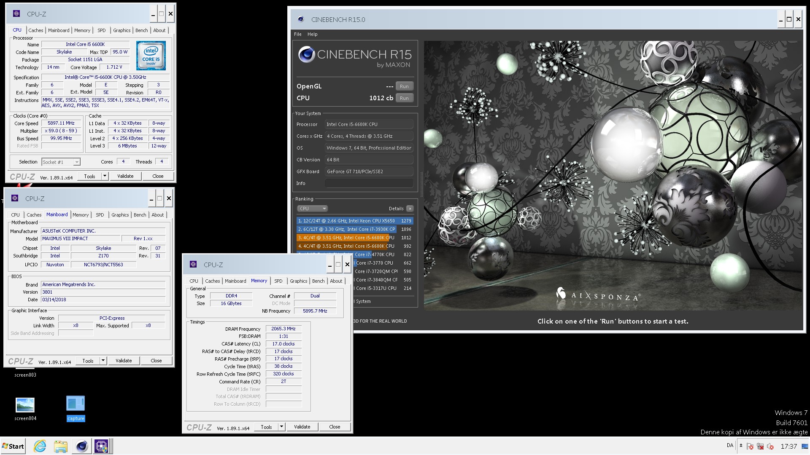Click the Cinebench panel splitter handle
This screenshot has height=455, width=810.
coord(421,184)
